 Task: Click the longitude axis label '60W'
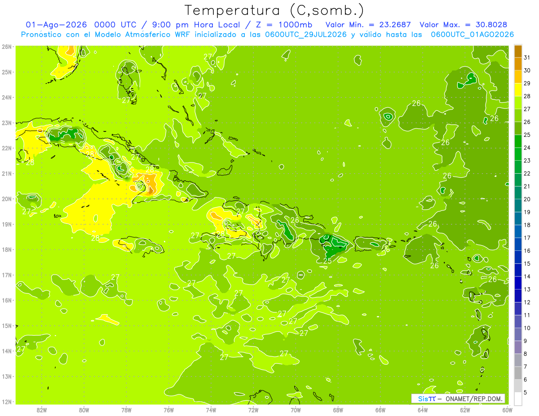[508, 409]
